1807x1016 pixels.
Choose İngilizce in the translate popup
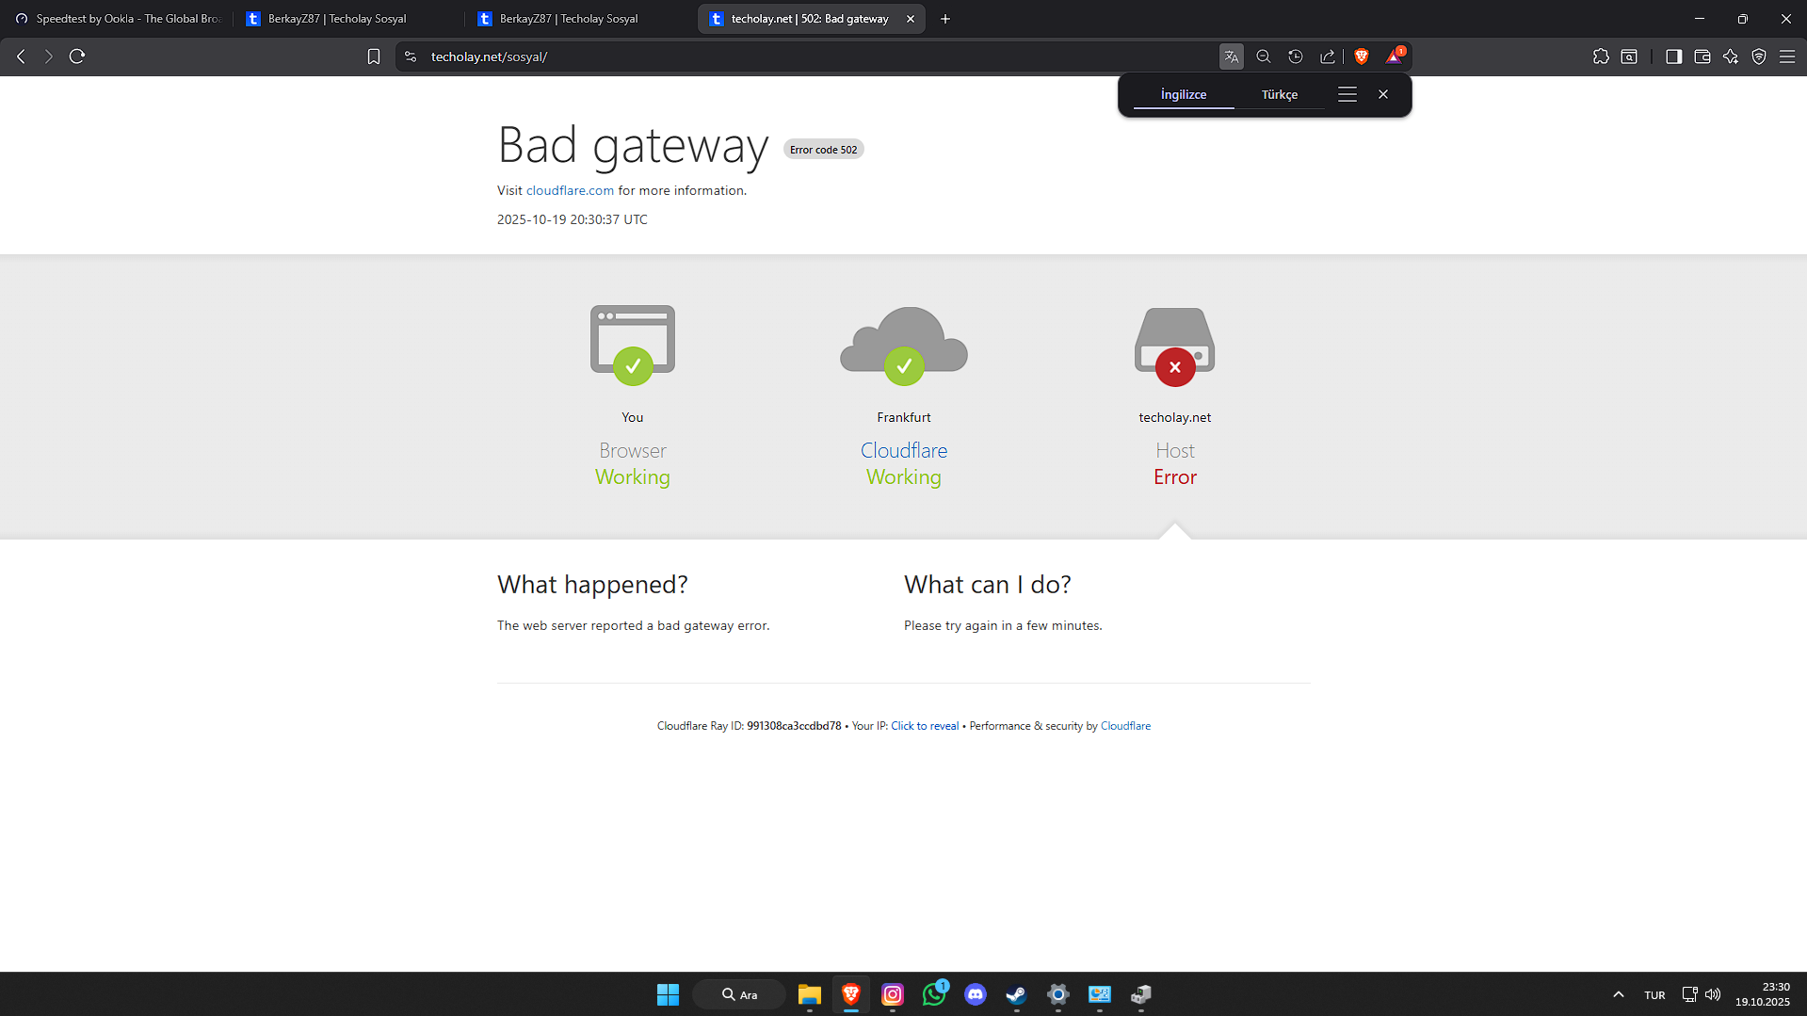[1184, 94]
